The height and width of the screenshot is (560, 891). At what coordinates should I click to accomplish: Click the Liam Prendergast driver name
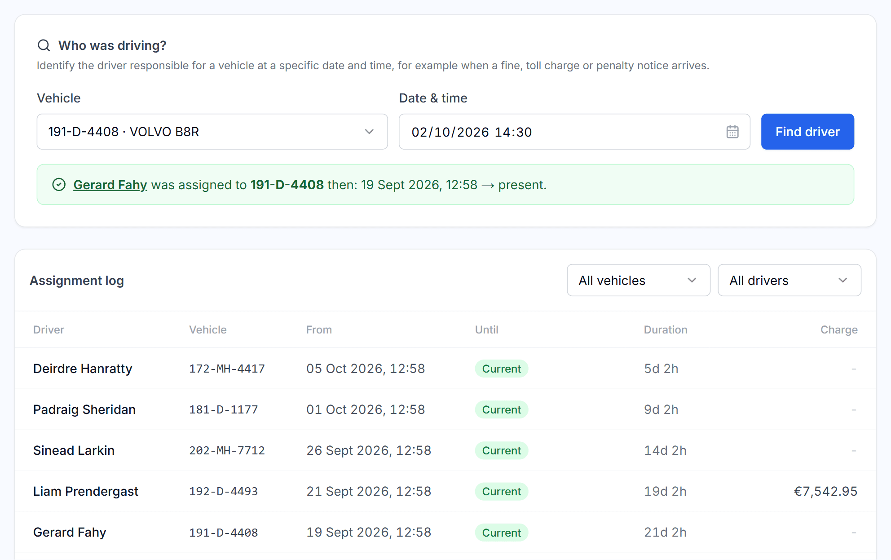coord(86,491)
